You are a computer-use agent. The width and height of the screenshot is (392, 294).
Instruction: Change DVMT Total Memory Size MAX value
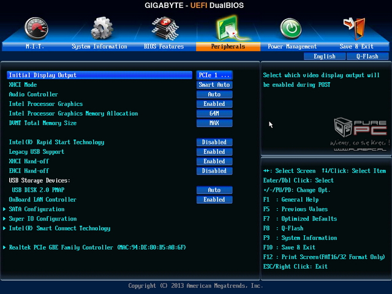214,123
